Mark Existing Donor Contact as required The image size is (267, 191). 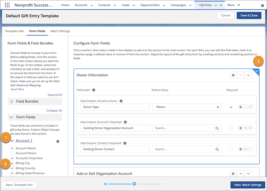231,149
